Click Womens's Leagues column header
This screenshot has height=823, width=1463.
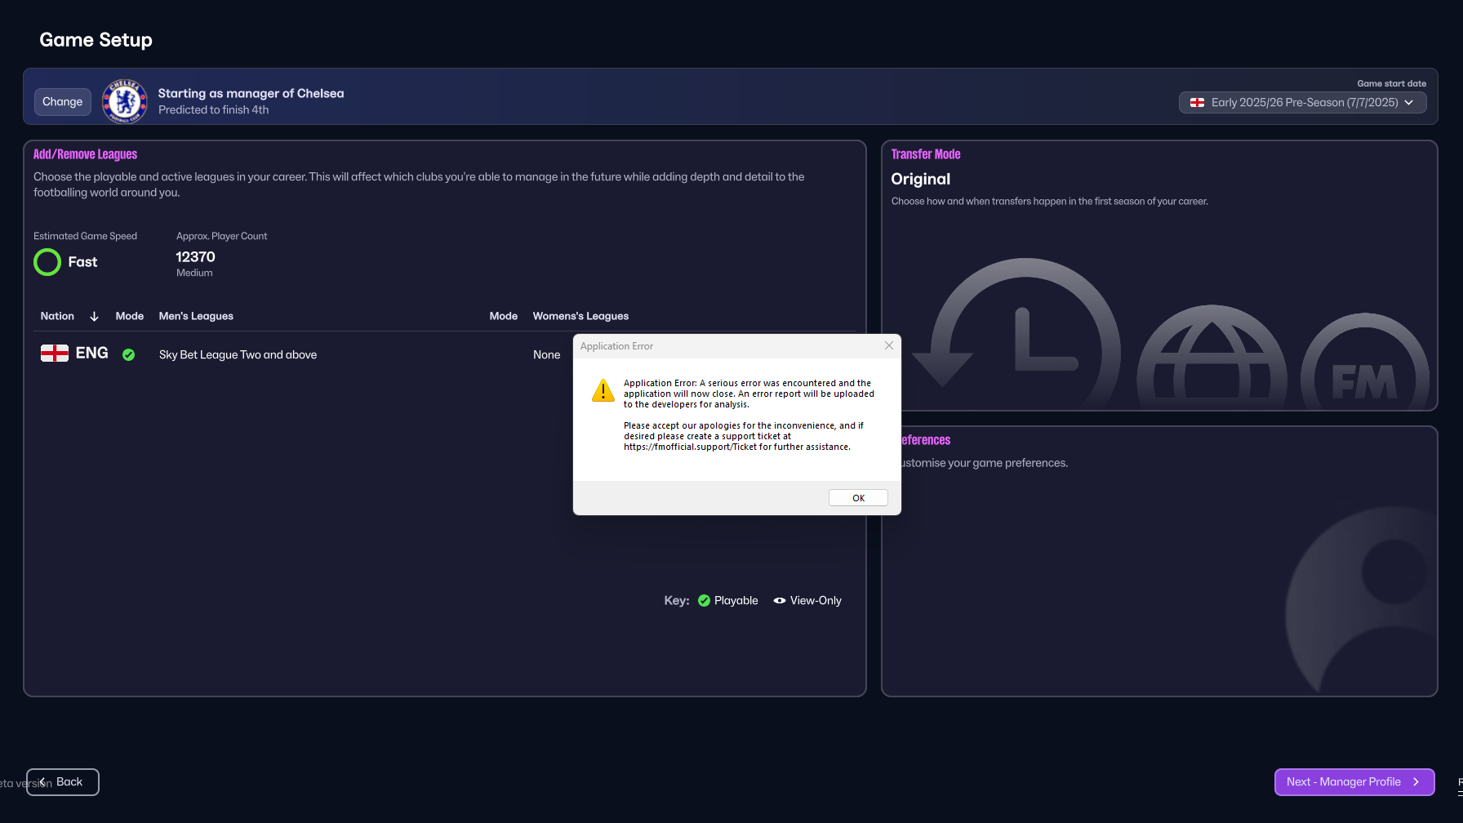(x=580, y=316)
